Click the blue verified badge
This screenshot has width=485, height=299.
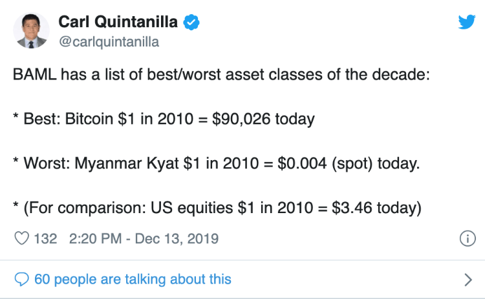tap(191, 23)
